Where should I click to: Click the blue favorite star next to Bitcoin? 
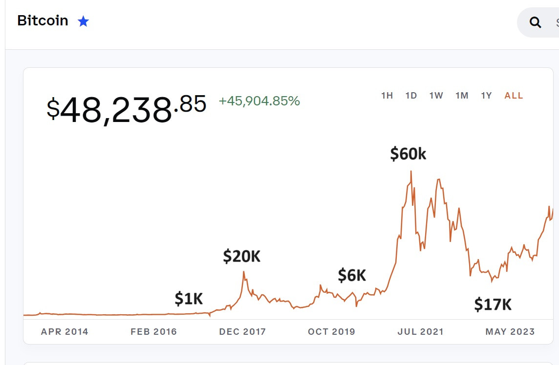pyautogui.click(x=84, y=21)
